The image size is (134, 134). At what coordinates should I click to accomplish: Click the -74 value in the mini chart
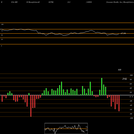(86, 127)
